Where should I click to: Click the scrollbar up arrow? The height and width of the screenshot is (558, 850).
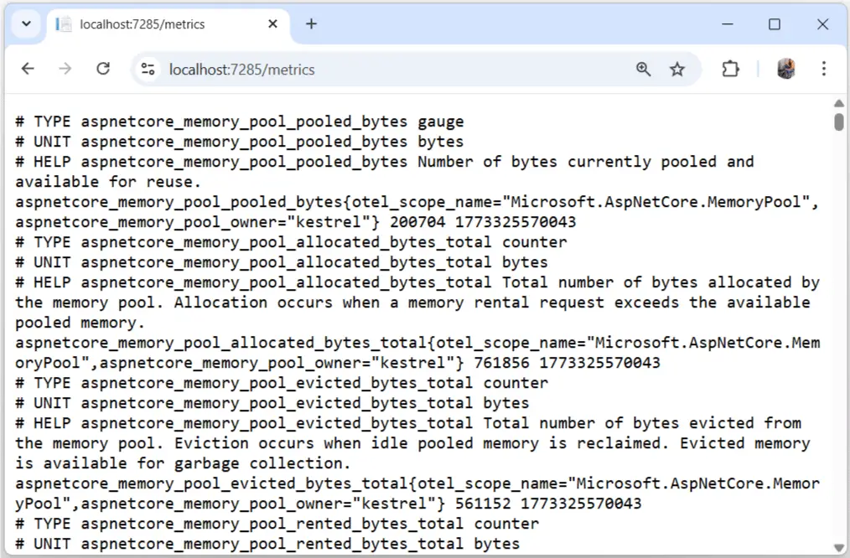coord(839,103)
